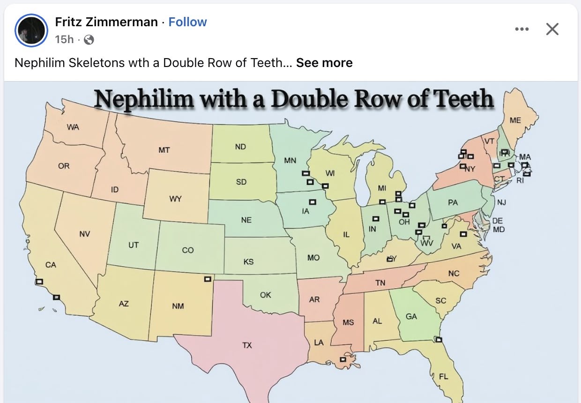The image size is (581, 403).
Task: Select the Florida FL label on map
Action: (x=443, y=376)
